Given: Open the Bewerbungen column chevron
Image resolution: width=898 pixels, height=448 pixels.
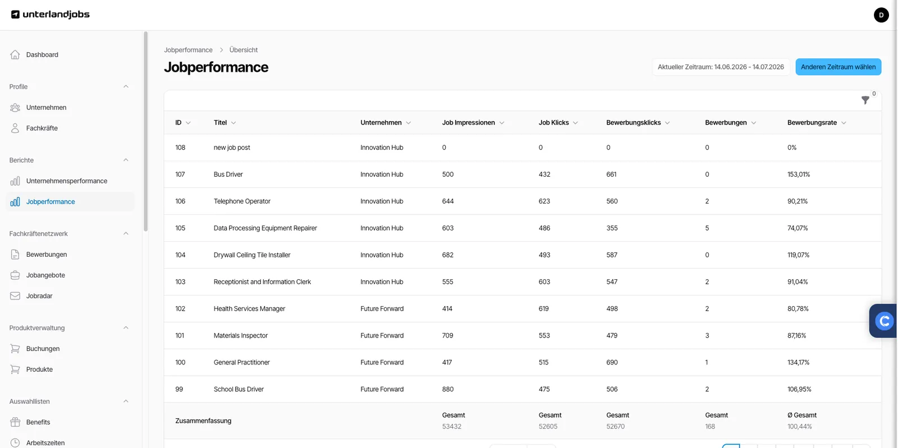Looking at the screenshot, I should [x=753, y=123].
